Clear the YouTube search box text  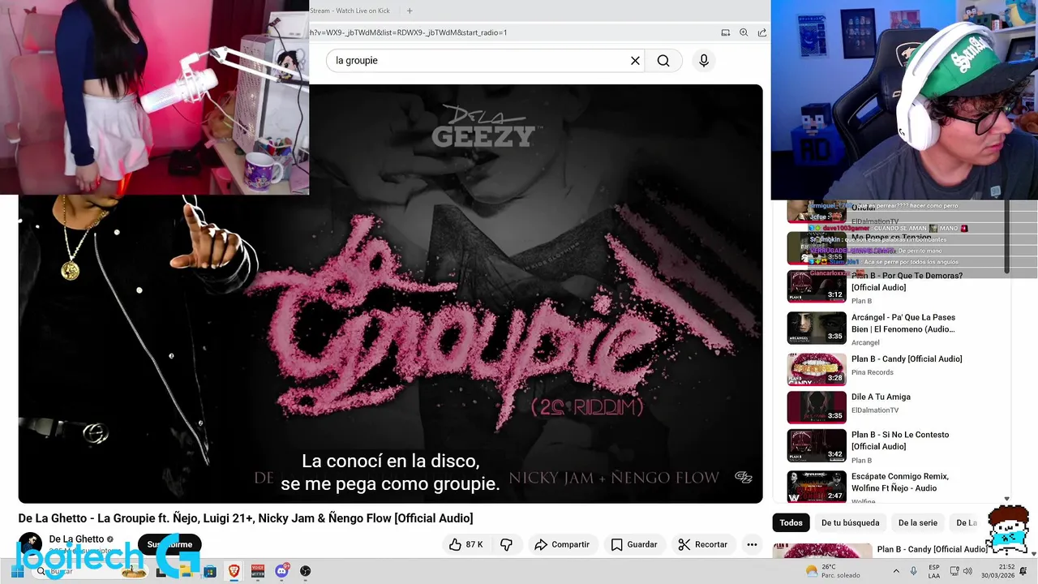(635, 61)
